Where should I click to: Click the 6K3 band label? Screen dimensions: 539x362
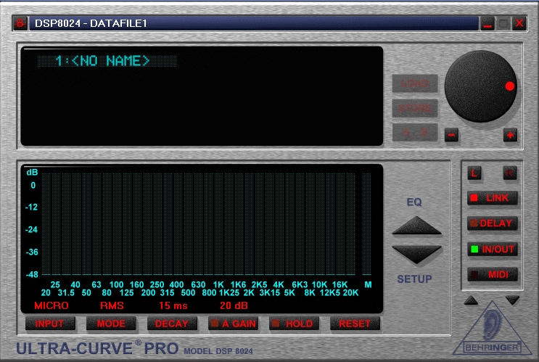[300, 284]
